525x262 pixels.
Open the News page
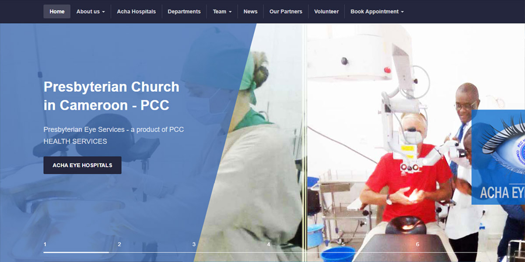tap(250, 11)
